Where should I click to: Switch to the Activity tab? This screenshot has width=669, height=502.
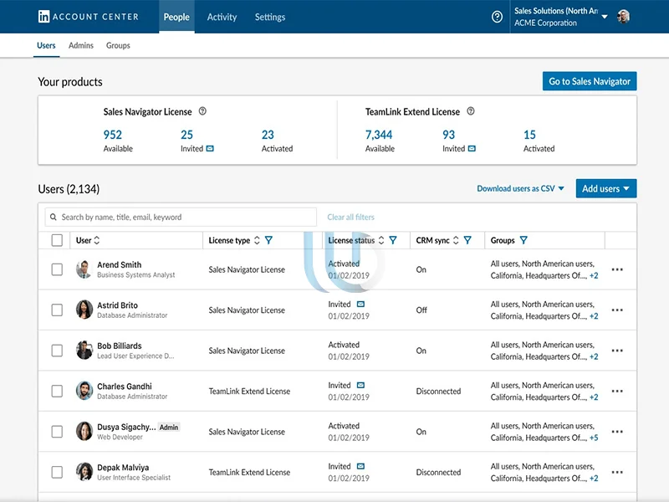coord(222,17)
